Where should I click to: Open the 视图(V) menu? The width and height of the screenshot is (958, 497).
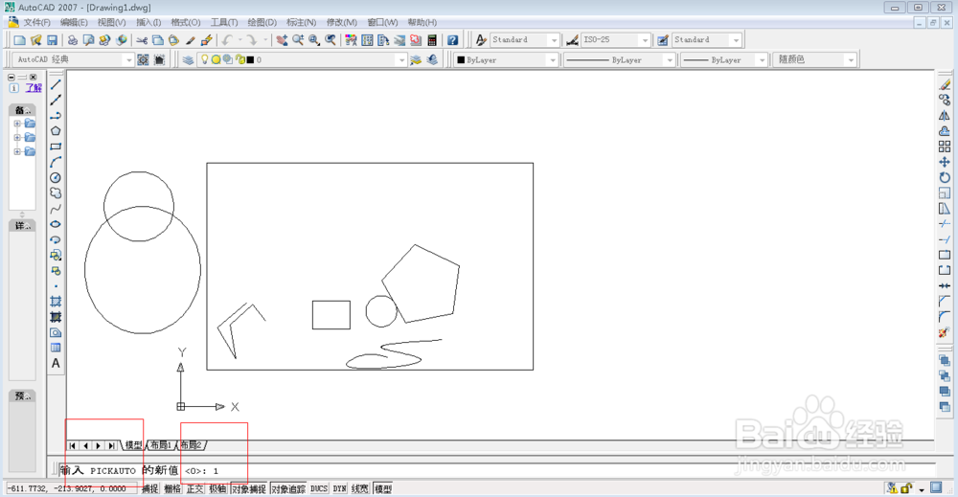pyautogui.click(x=111, y=23)
